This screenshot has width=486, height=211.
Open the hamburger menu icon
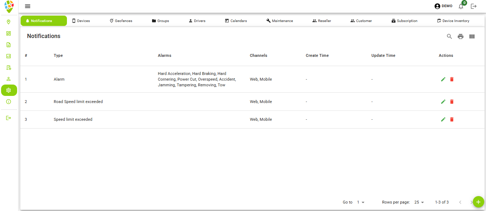[x=27, y=6]
